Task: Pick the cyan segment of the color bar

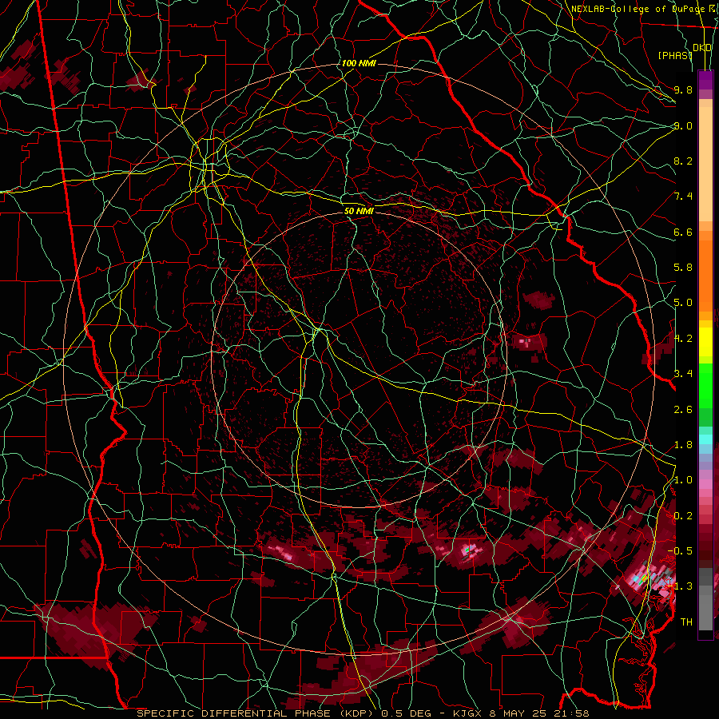Action: point(705,439)
